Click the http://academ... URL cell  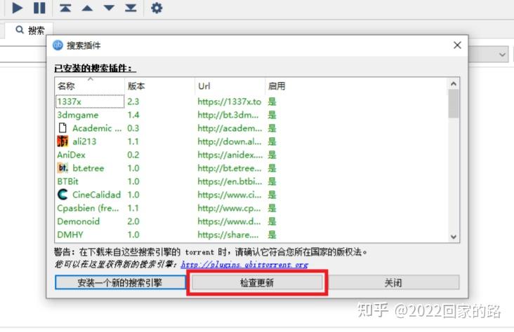230,128
